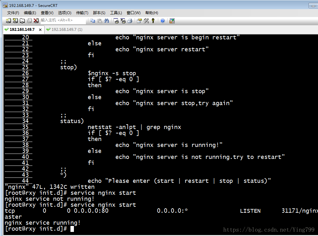Click the "status)" case label
The height and width of the screenshot is (236, 318).
[72, 121]
